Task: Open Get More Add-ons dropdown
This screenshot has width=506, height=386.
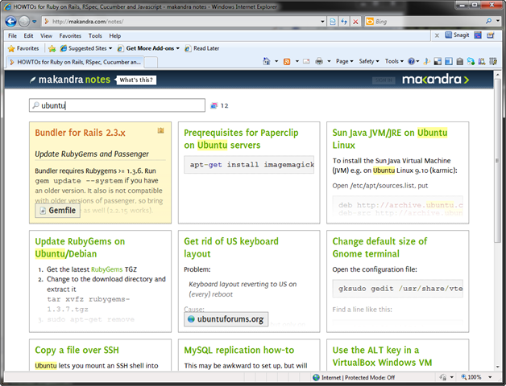Action: pyautogui.click(x=148, y=48)
